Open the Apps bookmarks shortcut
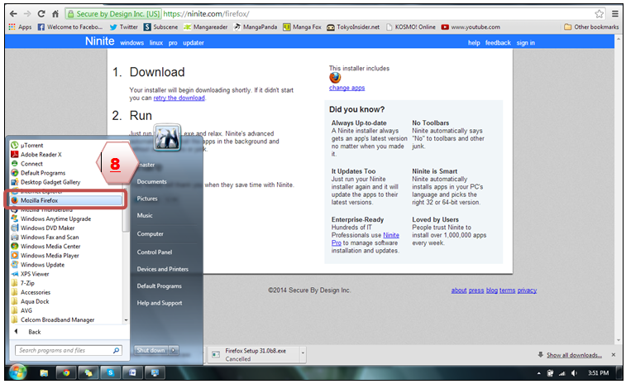This screenshot has width=626, height=384. click(20, 26)
